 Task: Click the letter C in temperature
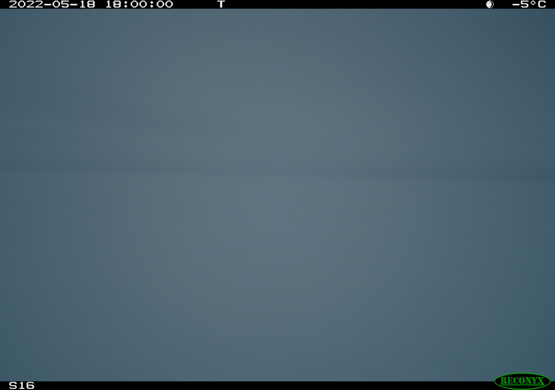click(542, 4)
